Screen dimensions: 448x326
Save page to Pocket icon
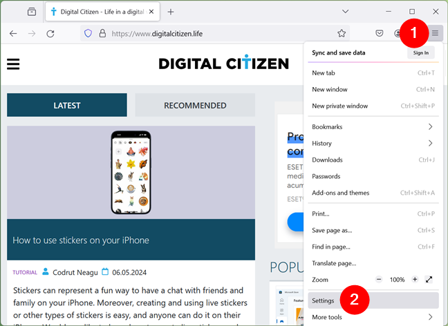pos(379,33)
